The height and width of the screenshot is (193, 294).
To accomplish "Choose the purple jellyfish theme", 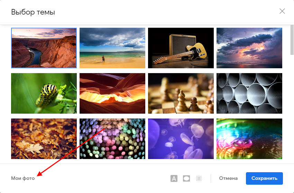I will coord(181,139).
